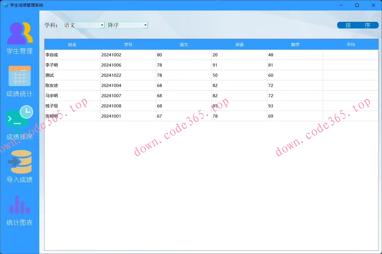
Task: Click the 语文 column header
Action: point(184,44)
